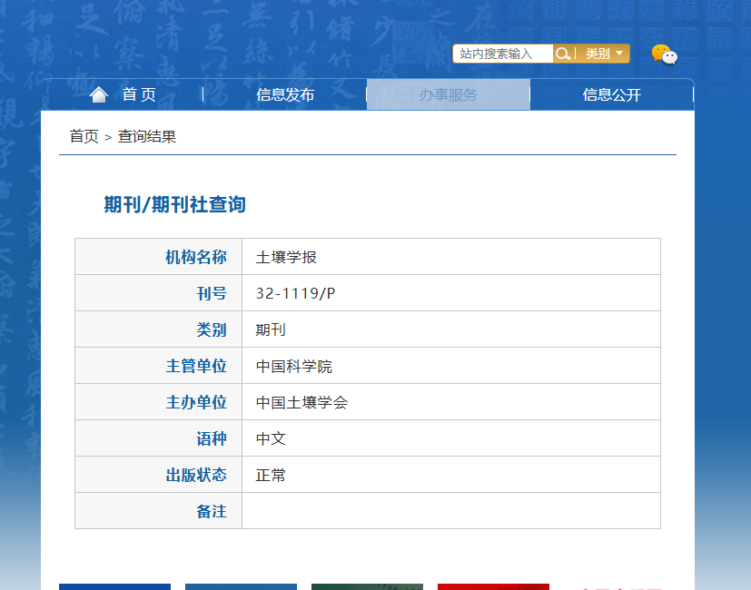The image size is (751, 590).
Task: Open the WeChat chat bubble icon
Action: click(665, 54)
